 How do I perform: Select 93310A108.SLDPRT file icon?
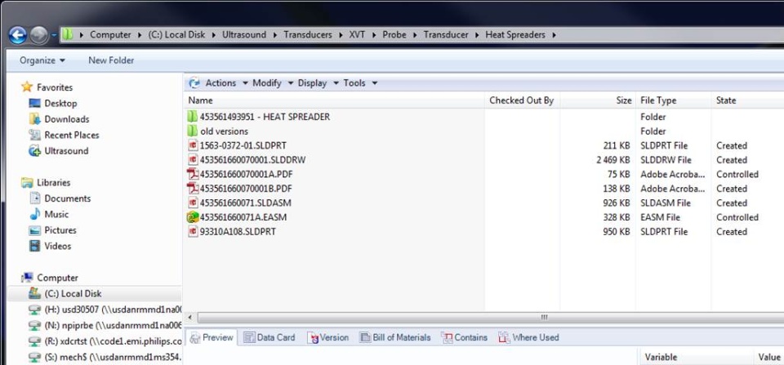coord(193,232)
